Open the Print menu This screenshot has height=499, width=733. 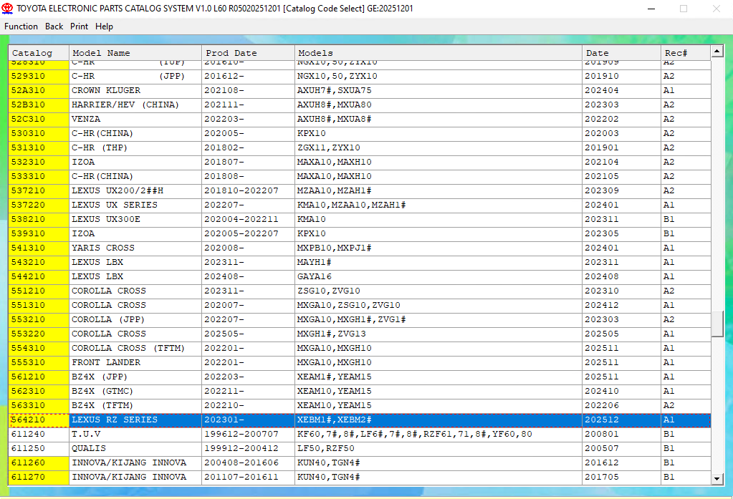pos(79,26)
